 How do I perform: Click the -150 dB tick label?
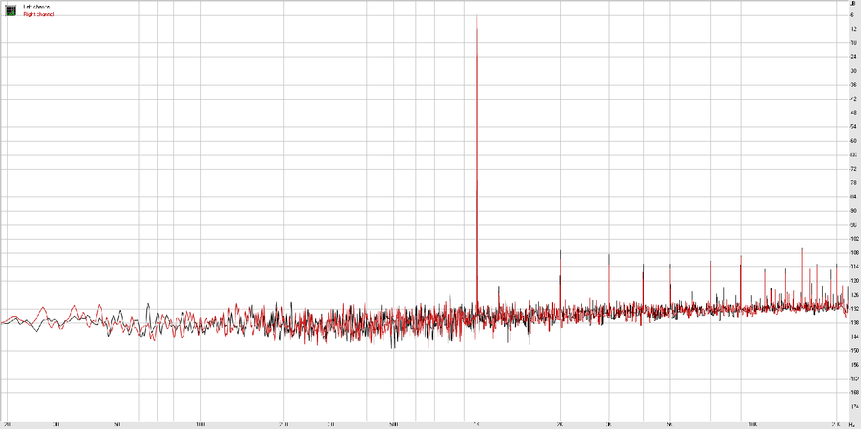tap(852, 350)
